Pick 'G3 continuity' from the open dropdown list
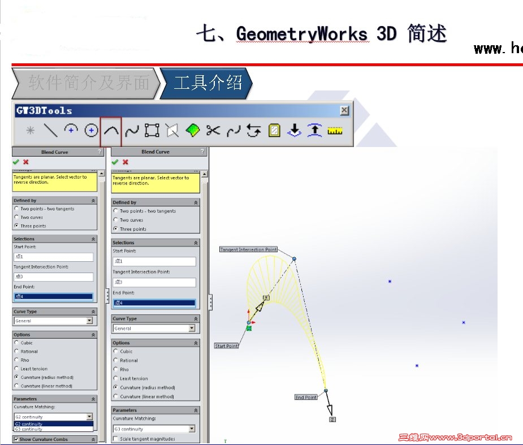The height and width of the screenshot is (445, 523). click(x=53, y=429)
